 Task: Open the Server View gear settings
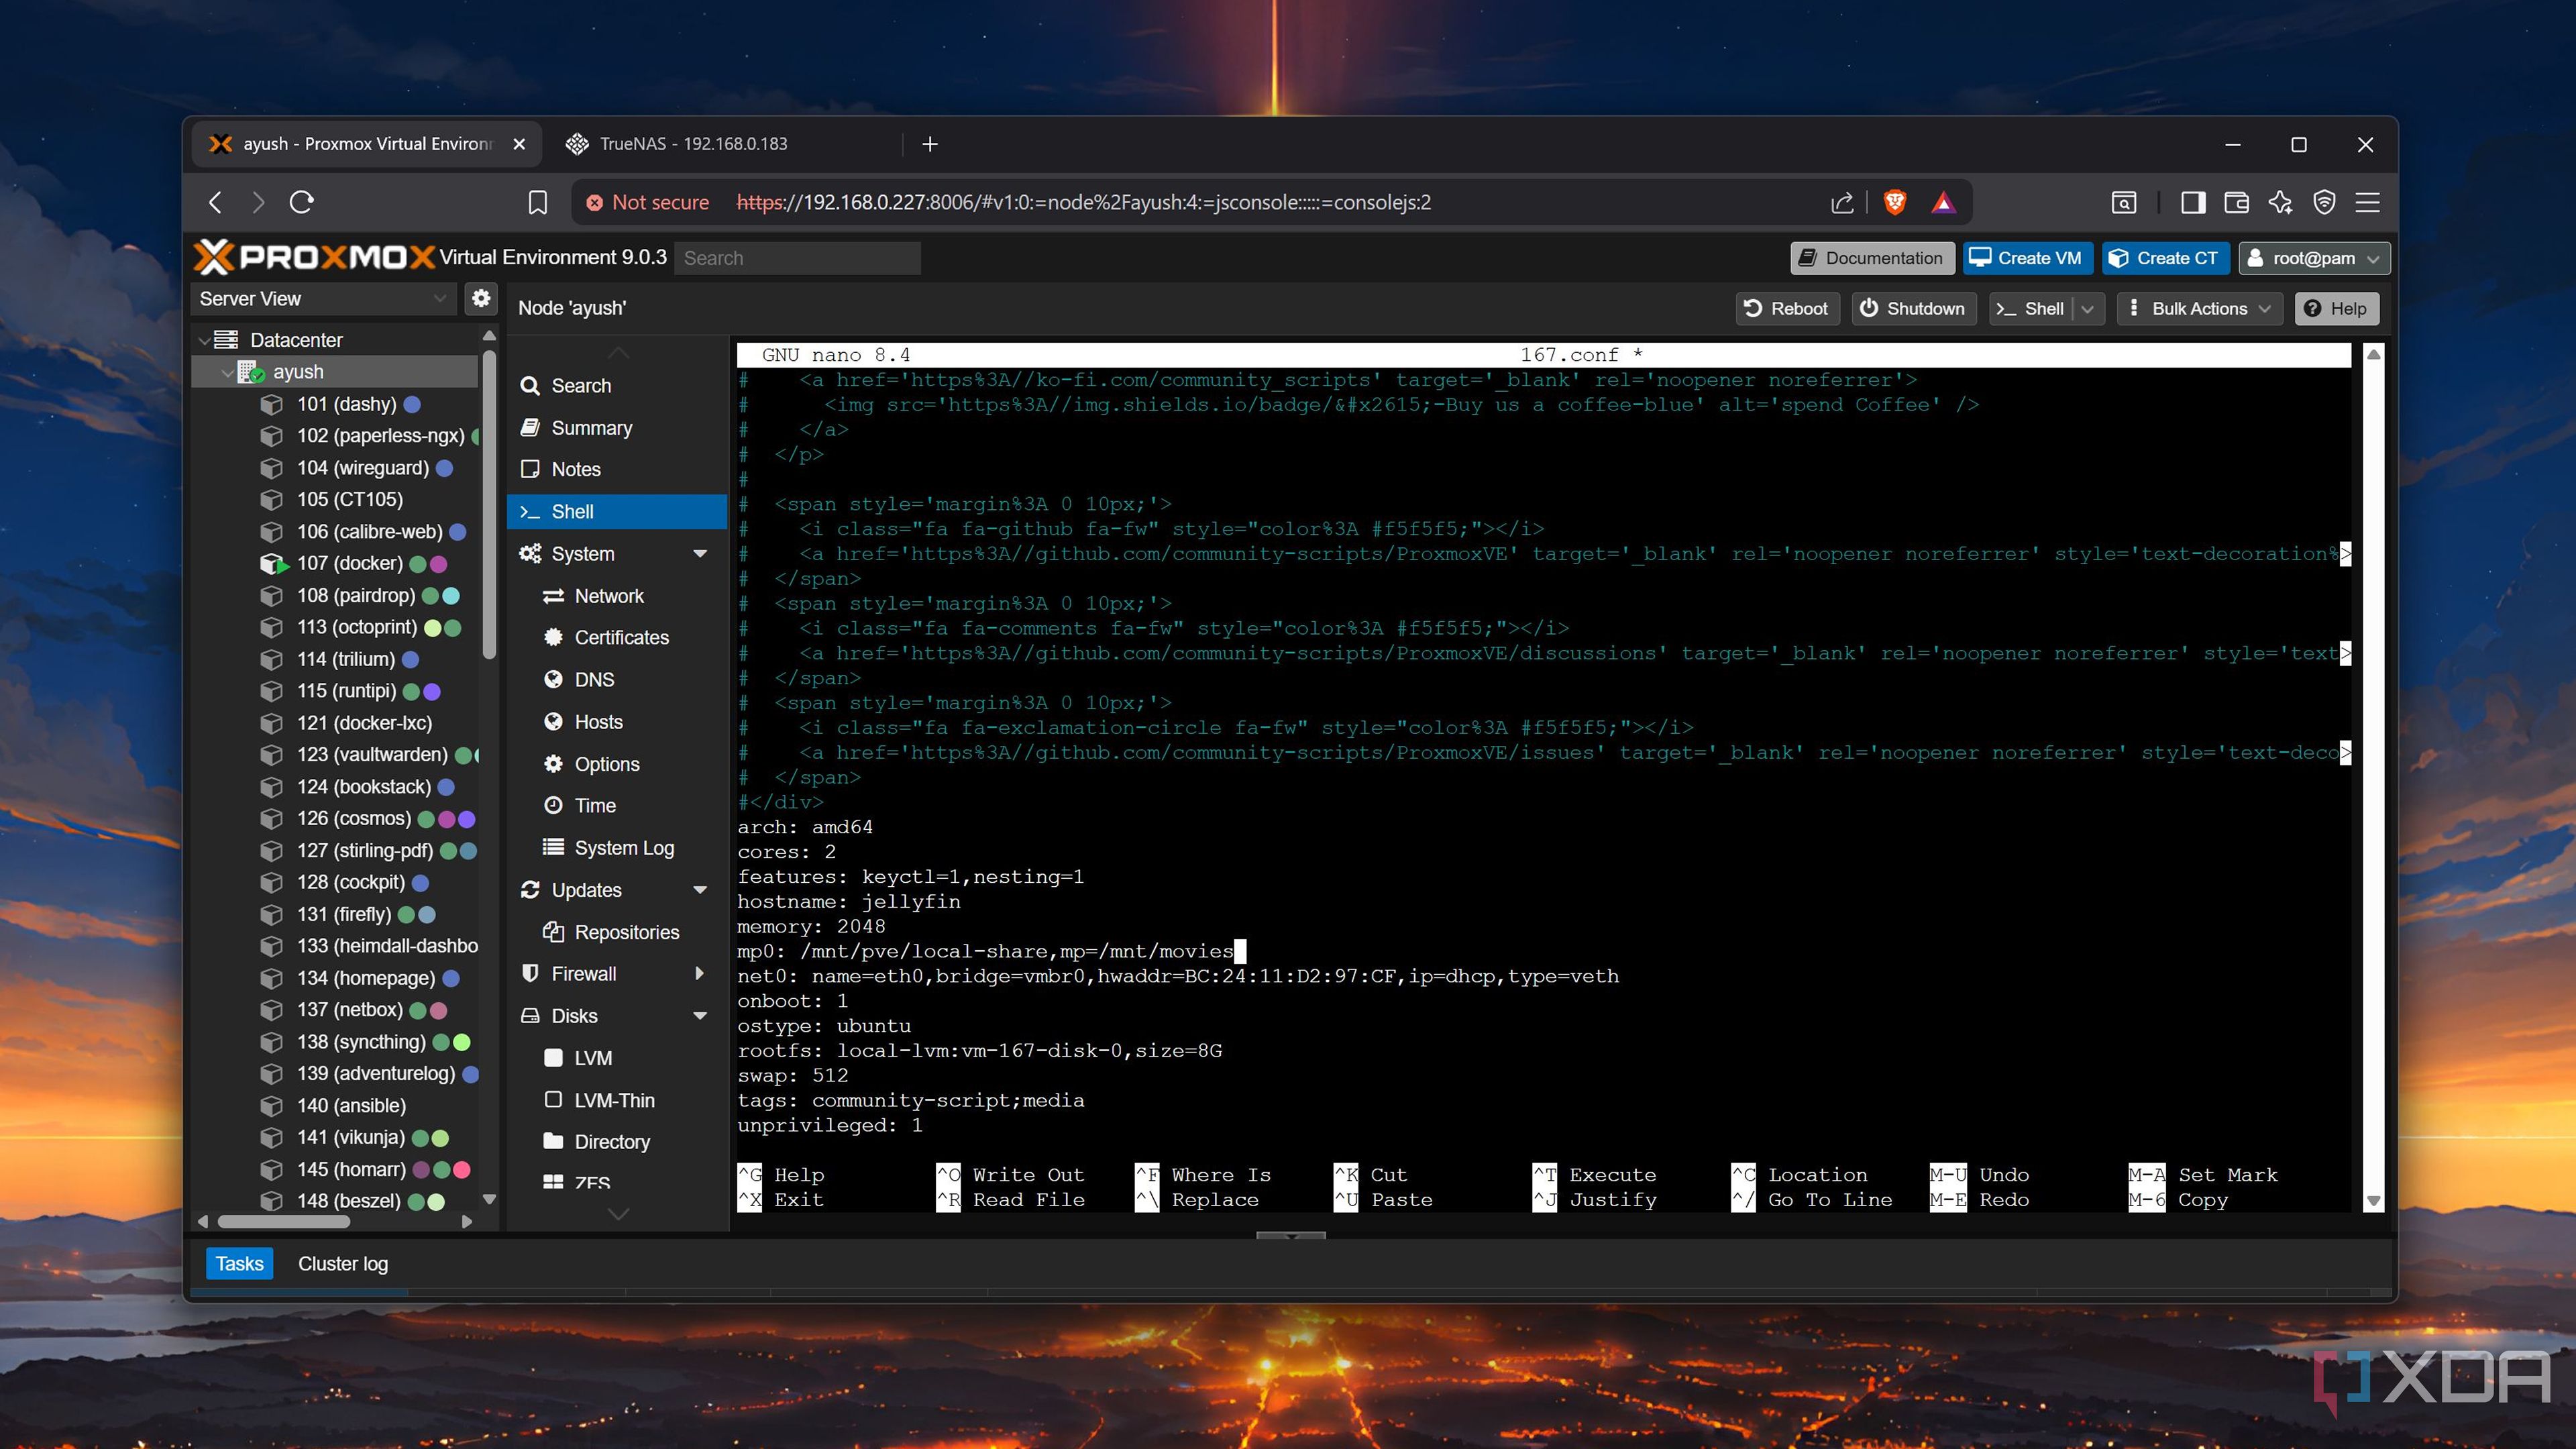pos(481,298)
